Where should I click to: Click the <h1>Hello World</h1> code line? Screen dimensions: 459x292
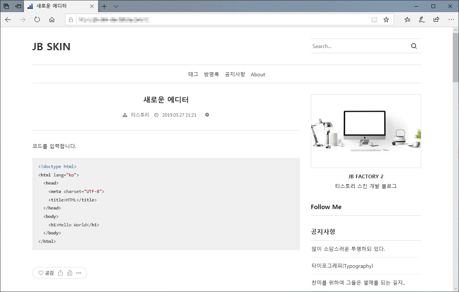pos(74,225)
